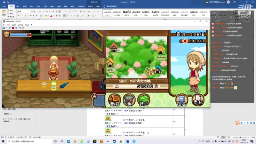
Task: Click the Shrink Font icon
Action: tap(43, 12)
